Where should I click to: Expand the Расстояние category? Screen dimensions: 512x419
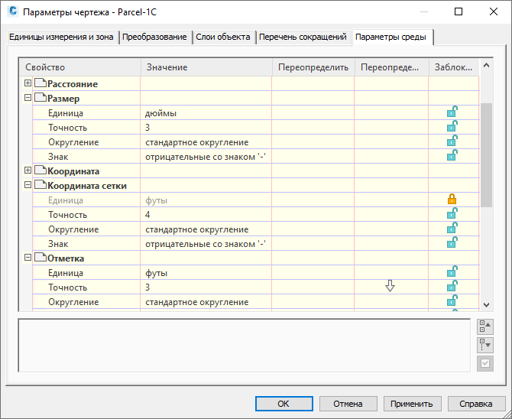point(28,83)
